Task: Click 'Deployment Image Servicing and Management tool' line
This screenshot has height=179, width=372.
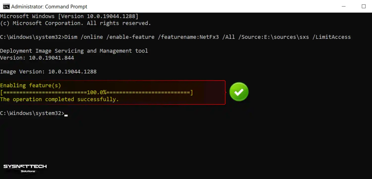Action: click(x=74, y=51)
